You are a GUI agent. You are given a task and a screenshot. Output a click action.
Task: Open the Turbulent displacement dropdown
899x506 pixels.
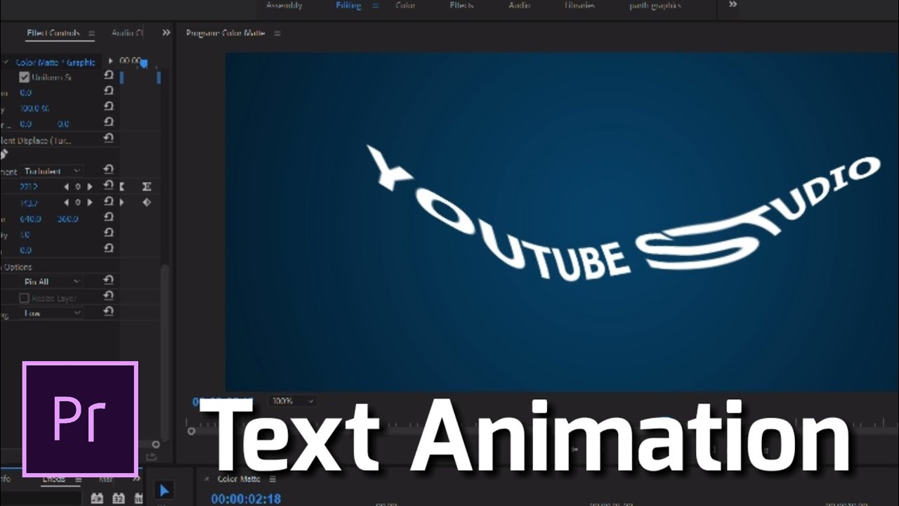51,171
